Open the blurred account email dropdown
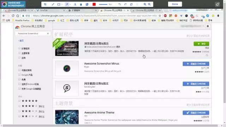226x127 pixels. (x=192, y=26)
